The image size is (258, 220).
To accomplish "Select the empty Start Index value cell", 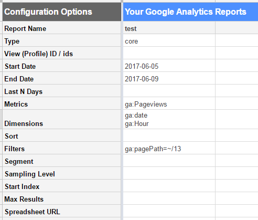I will (x=169, y=186).
